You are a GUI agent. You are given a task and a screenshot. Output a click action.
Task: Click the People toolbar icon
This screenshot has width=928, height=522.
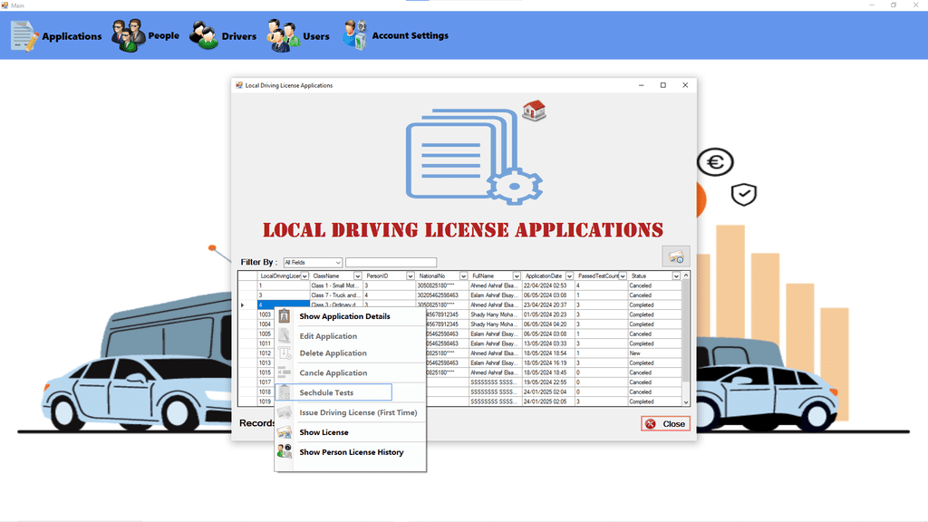pyautogui.click(x=128, y=35)
